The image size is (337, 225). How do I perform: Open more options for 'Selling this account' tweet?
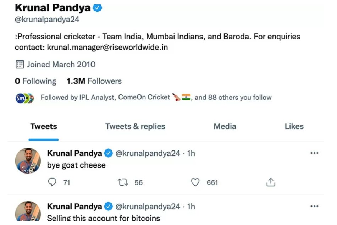314,206
